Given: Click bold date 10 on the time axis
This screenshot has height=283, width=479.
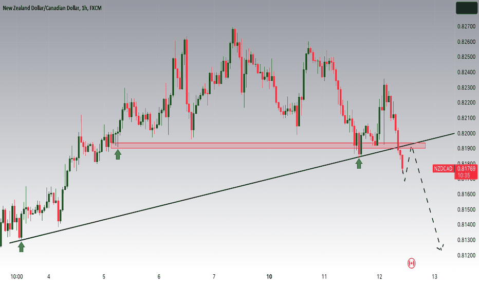Looking at the screenshot, I should pos(269,277).
